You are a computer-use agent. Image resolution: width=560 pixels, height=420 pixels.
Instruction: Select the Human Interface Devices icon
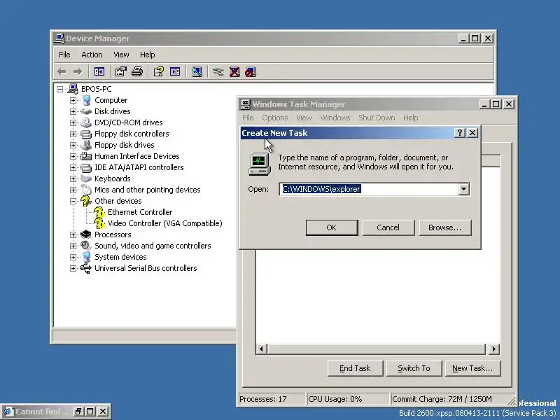(x=85, y=156)
